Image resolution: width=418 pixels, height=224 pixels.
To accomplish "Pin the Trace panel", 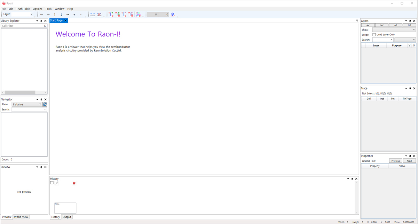I will click(410, 89).
